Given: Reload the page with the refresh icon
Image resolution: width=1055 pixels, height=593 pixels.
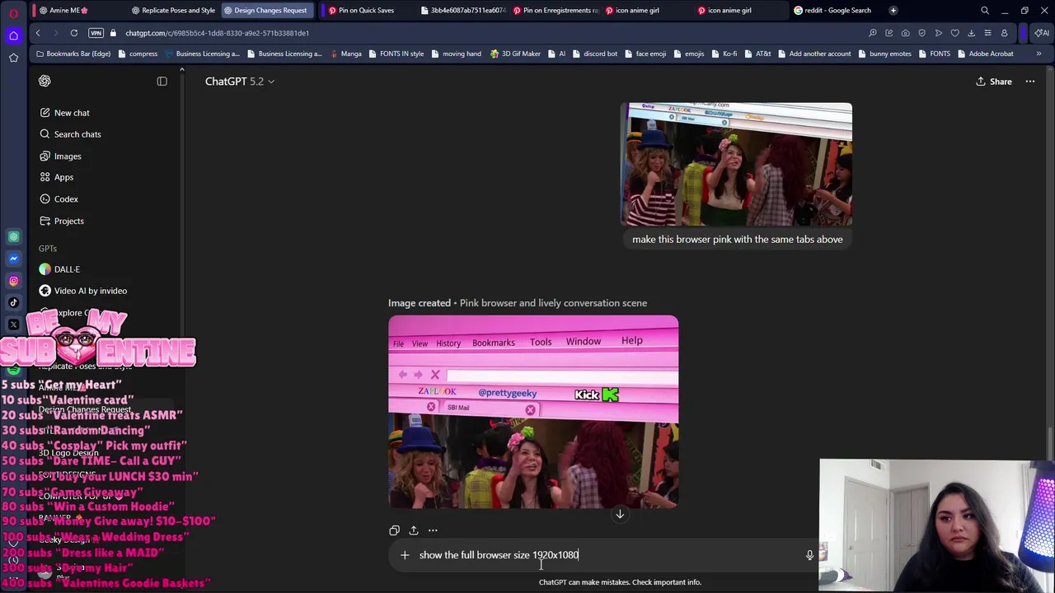Looking at the screenshot, I should [74, 33].
